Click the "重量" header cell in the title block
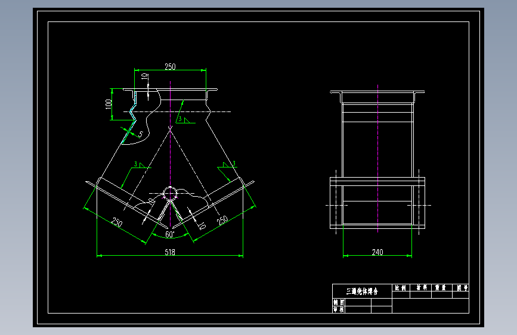Viewport: 517px width, 335px height. (x=441, y=288)
